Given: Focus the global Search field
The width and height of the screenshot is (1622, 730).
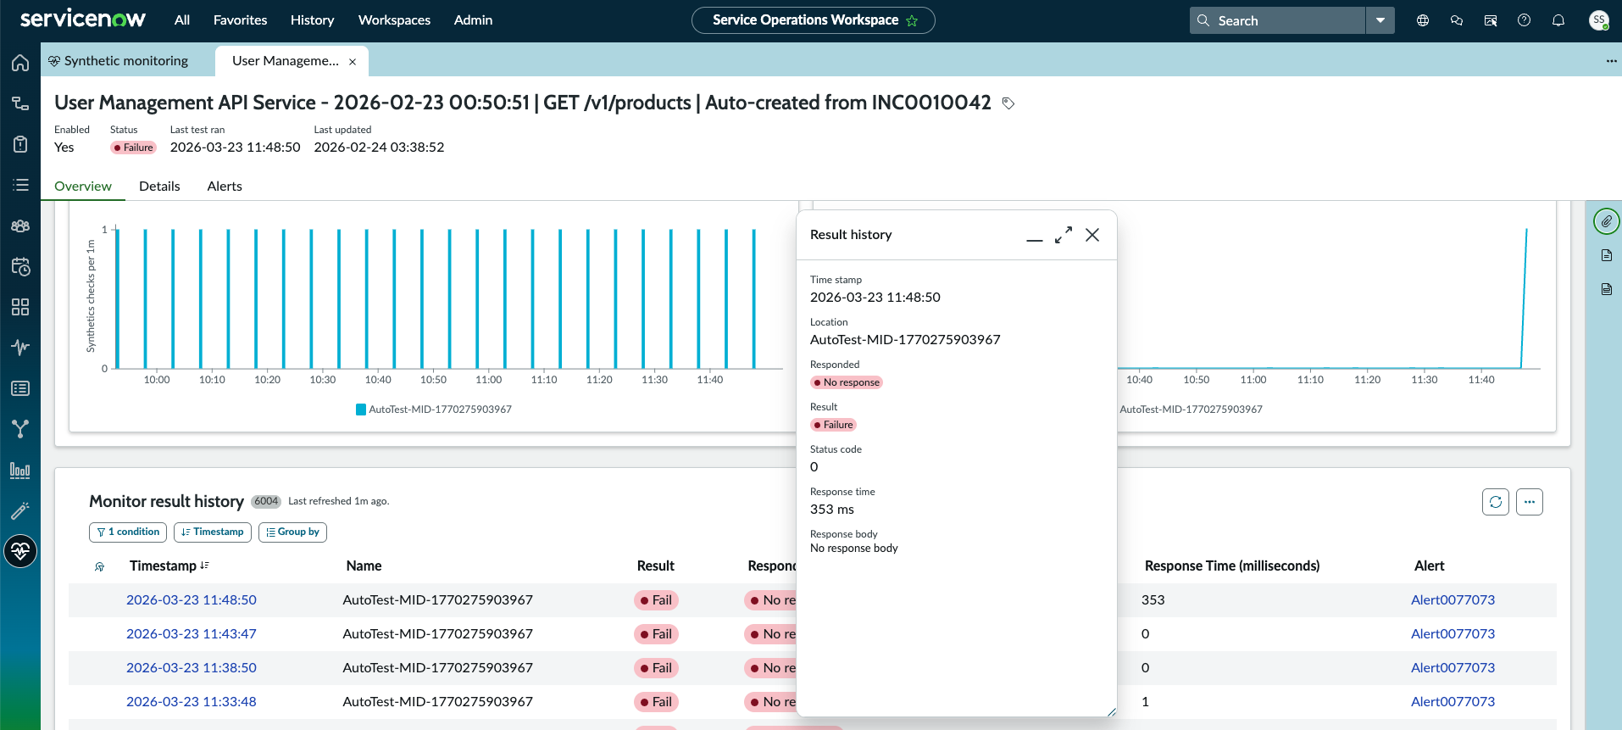Looking at the screenshot, I should tap(1278, 20).
